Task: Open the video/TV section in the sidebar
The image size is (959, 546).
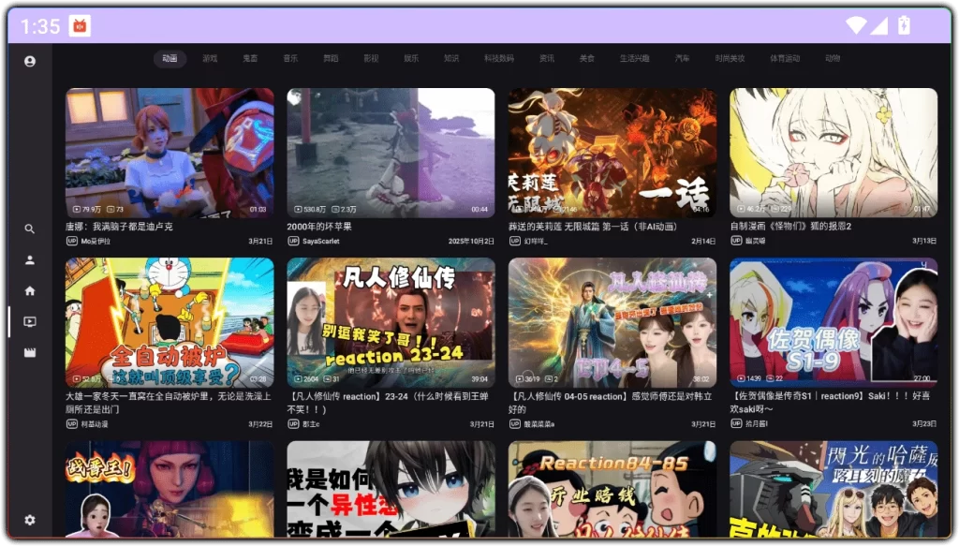Action: click(x=29, y=321)
